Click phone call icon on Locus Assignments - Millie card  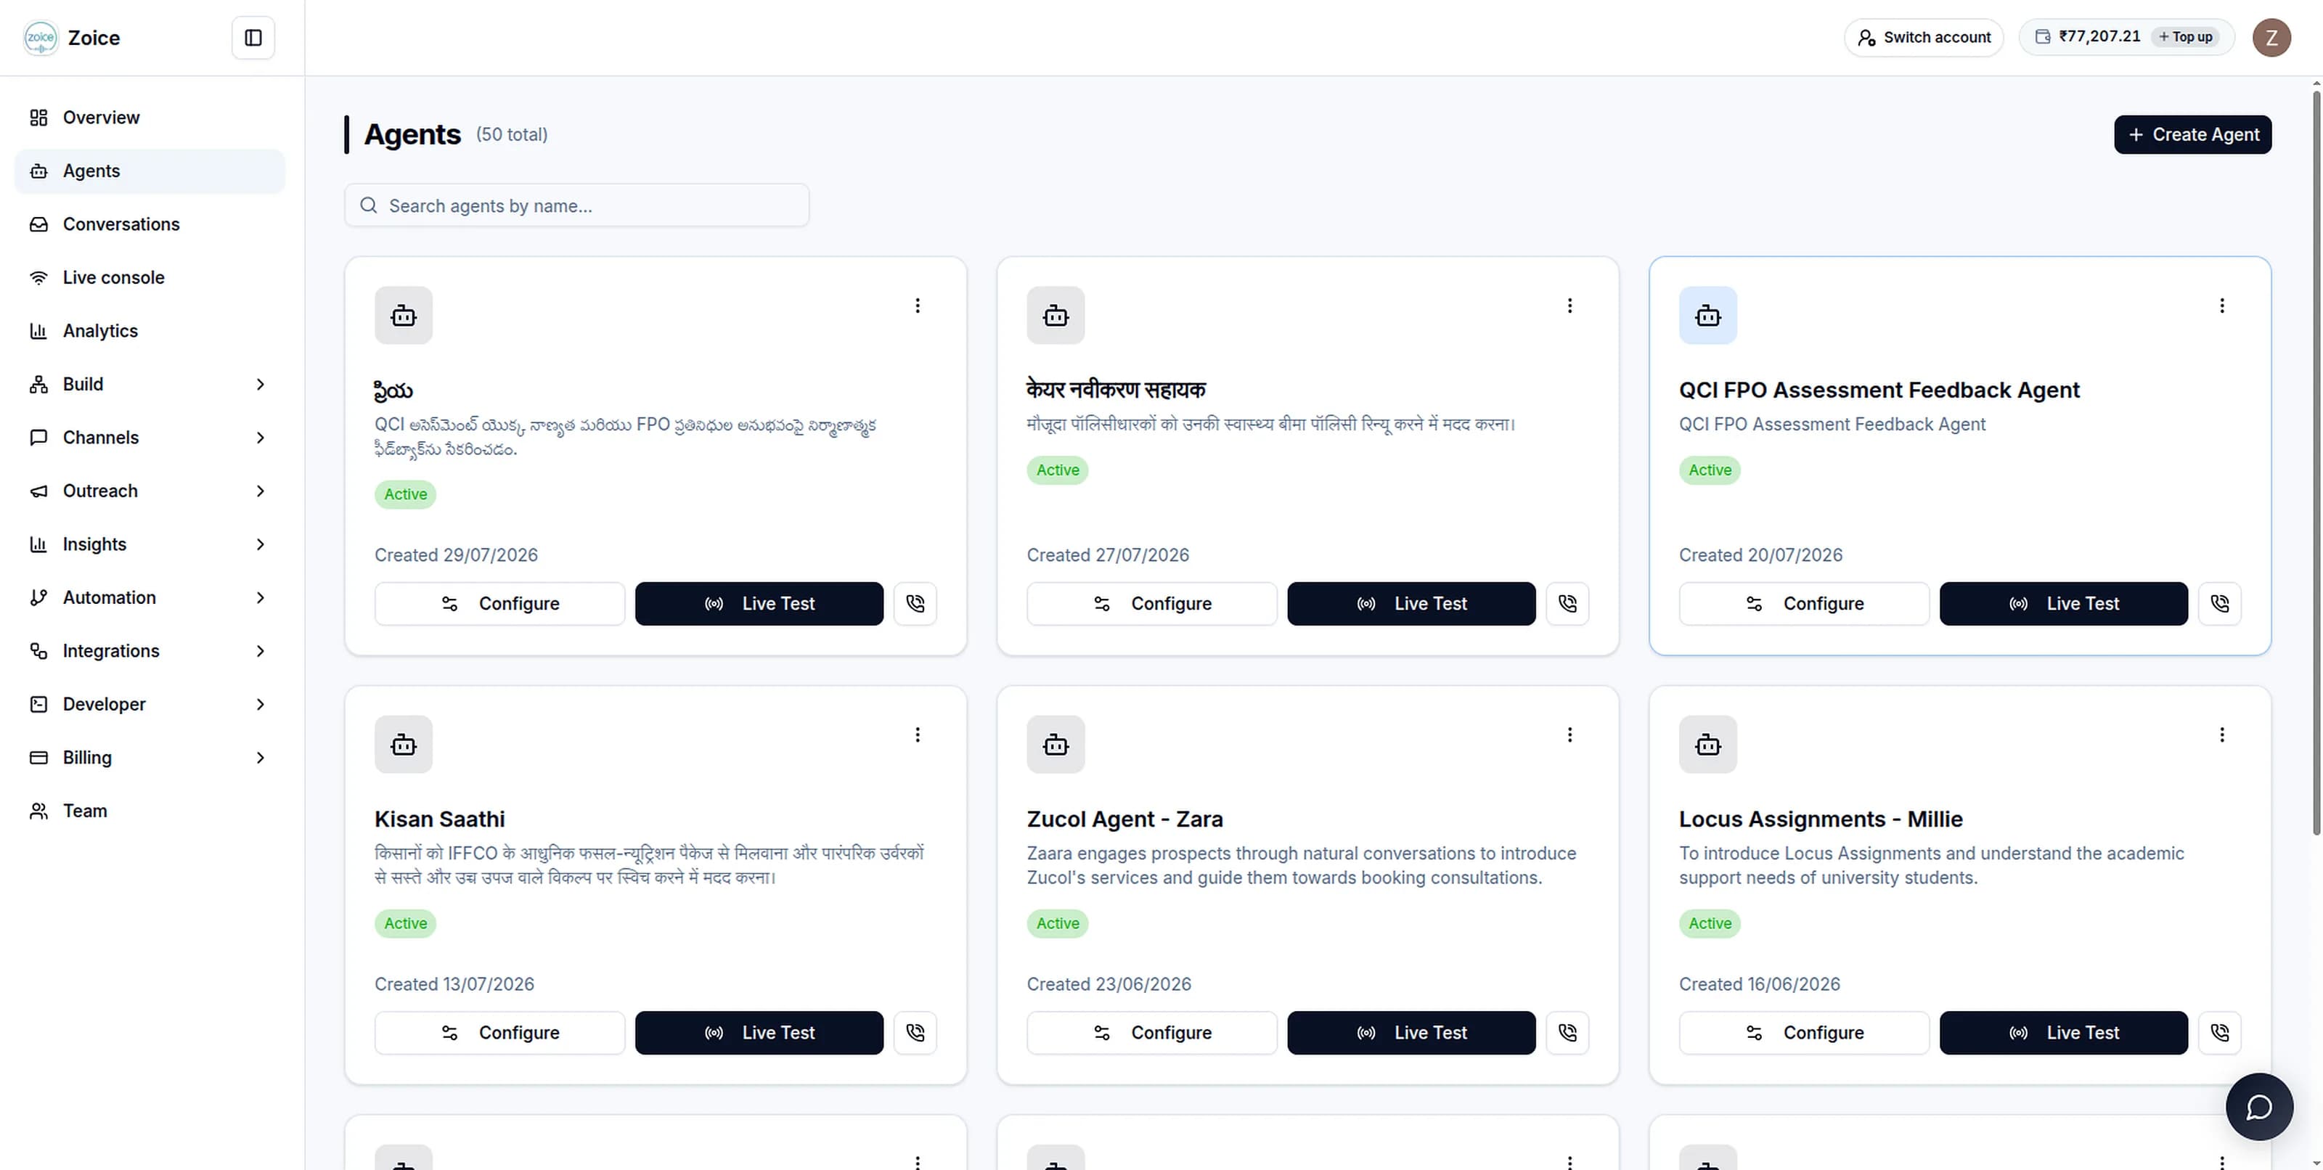(2219, 1032)
